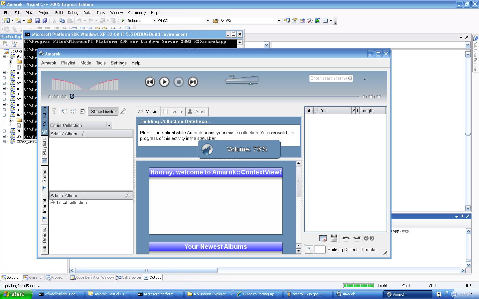
Task: Clear the Amarok search field
Action: point(350,78)
